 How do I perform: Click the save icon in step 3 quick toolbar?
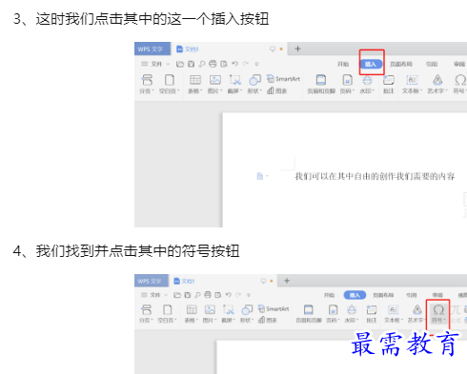tap(191, 64)
